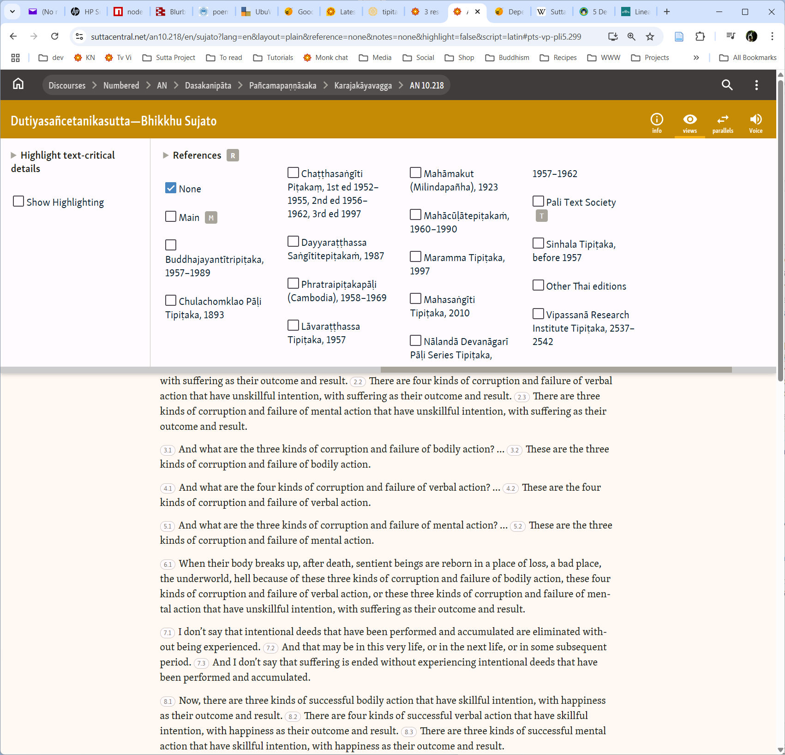The height and width of the screenshot is (755, 785).
Task: Switch to the HP browser tab
Action: (86, 12)
